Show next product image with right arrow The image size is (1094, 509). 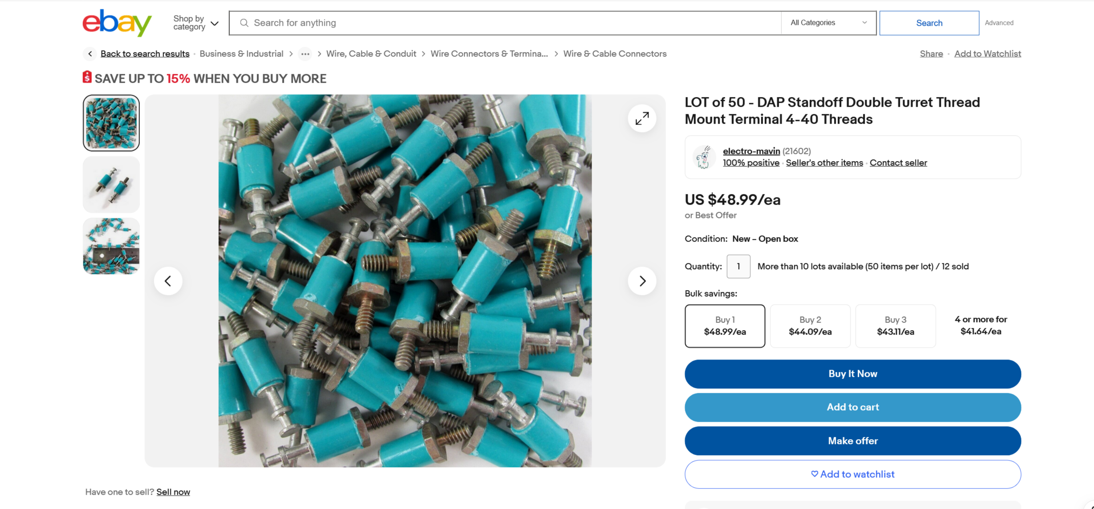(641, 281)
